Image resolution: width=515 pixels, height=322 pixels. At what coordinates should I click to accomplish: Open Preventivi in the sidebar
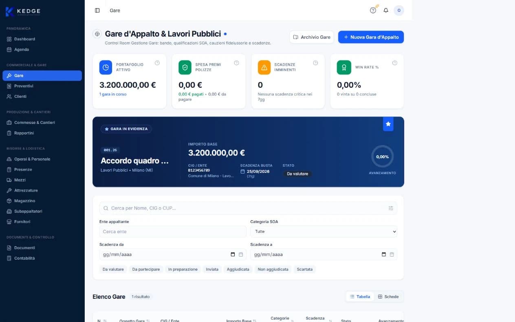42,86
